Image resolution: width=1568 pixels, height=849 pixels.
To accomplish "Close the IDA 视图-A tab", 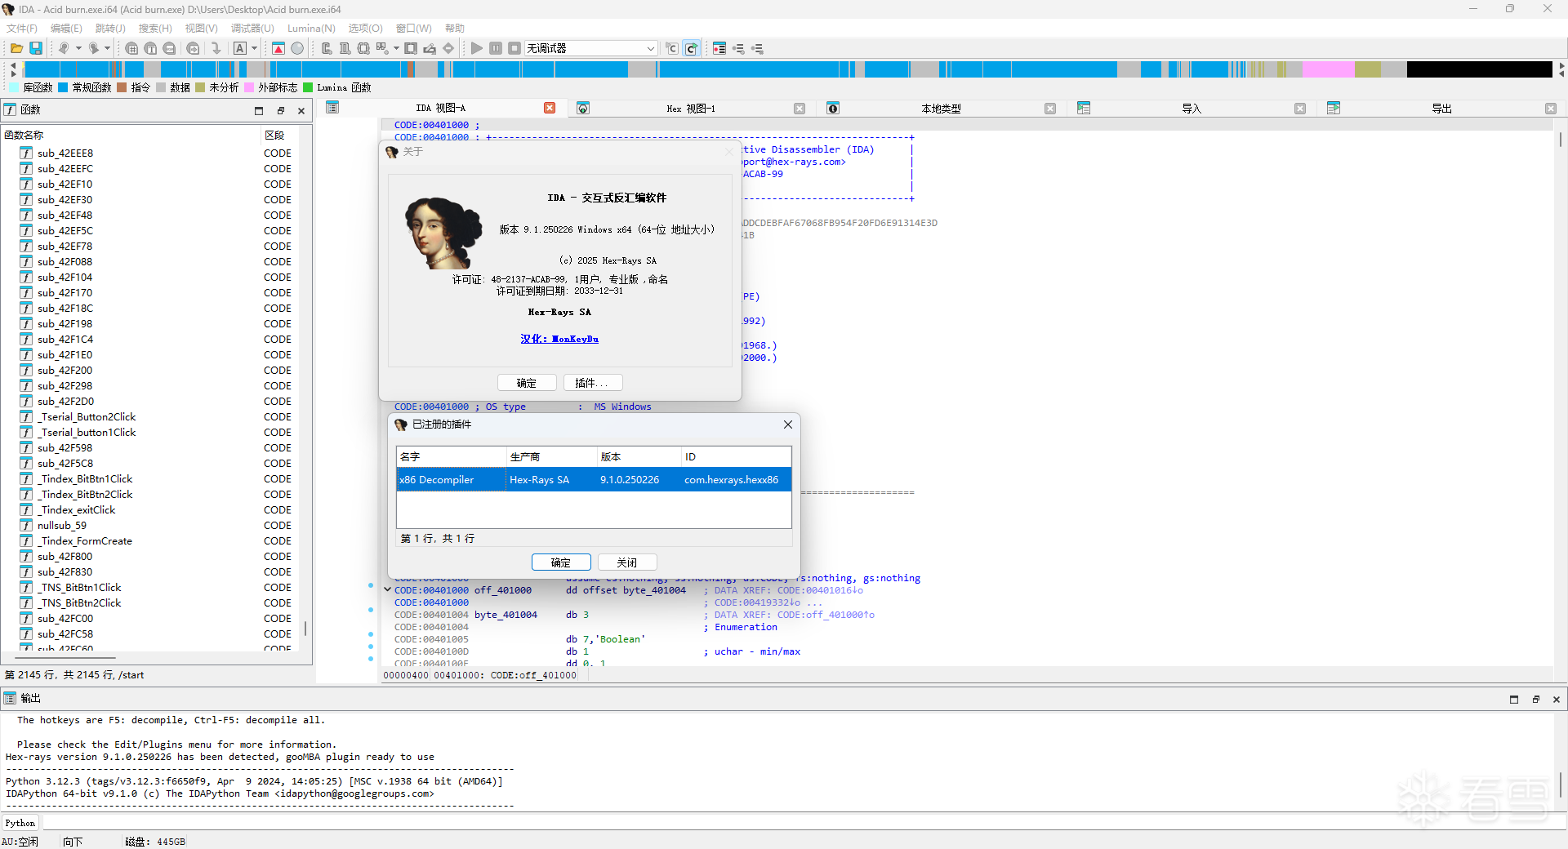I will click(x=550, y=108).
